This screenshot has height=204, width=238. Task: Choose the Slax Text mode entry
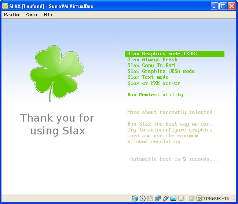[x=148, y=77]
